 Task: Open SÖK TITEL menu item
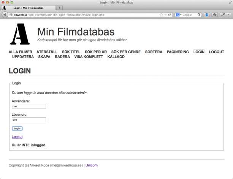pyautogui.click(x=71, y=52)
